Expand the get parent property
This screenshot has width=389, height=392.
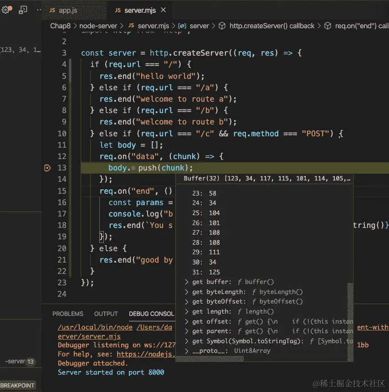[187, 331]
